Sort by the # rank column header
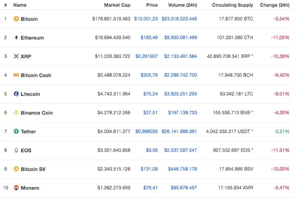The image size is (293, 198). (5, 5)
